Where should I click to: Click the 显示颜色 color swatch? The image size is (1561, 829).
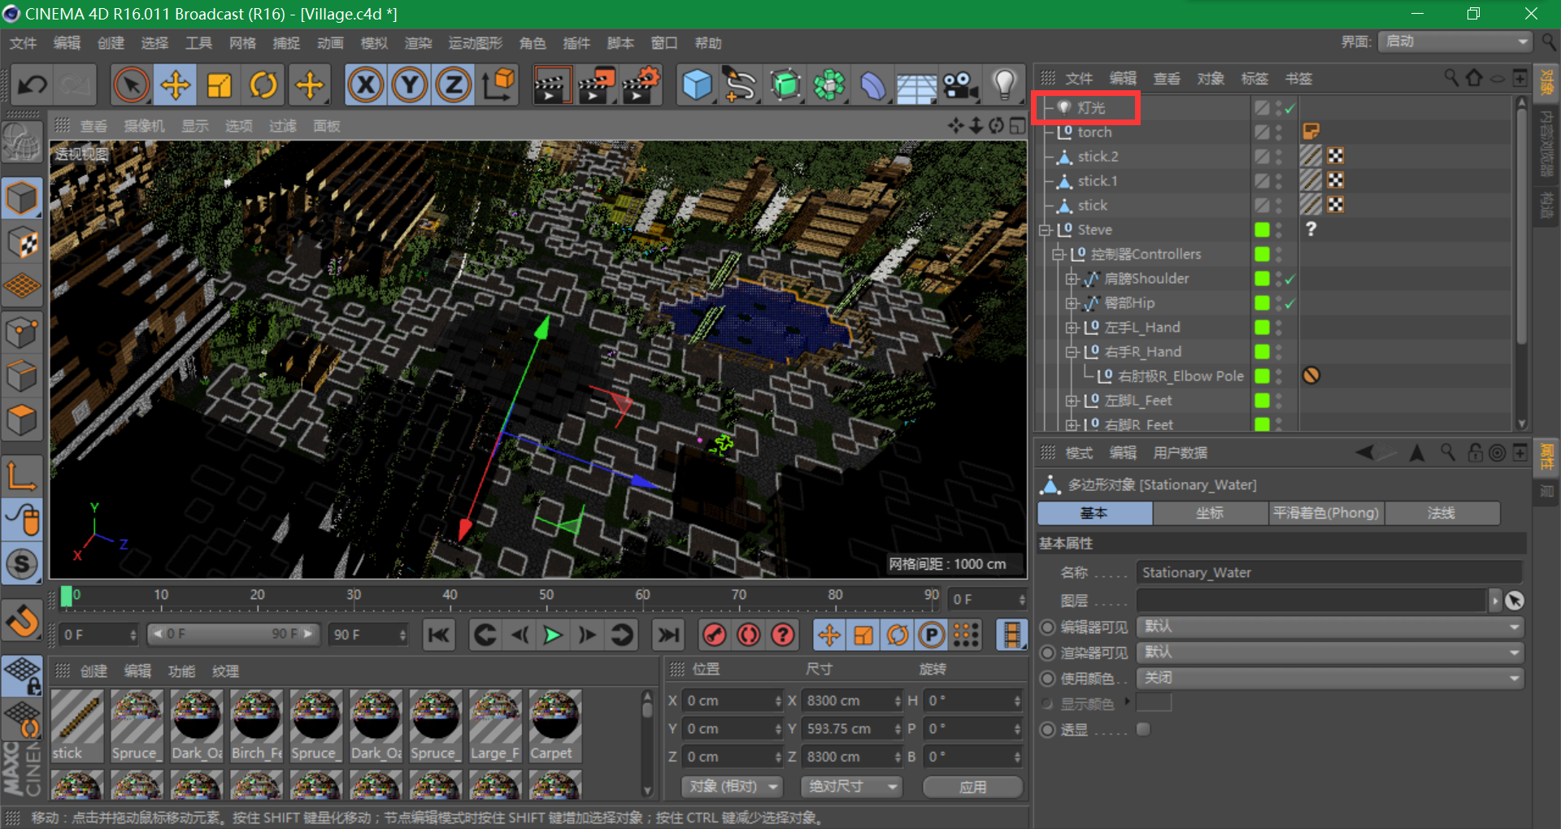tap(1154, 703)
